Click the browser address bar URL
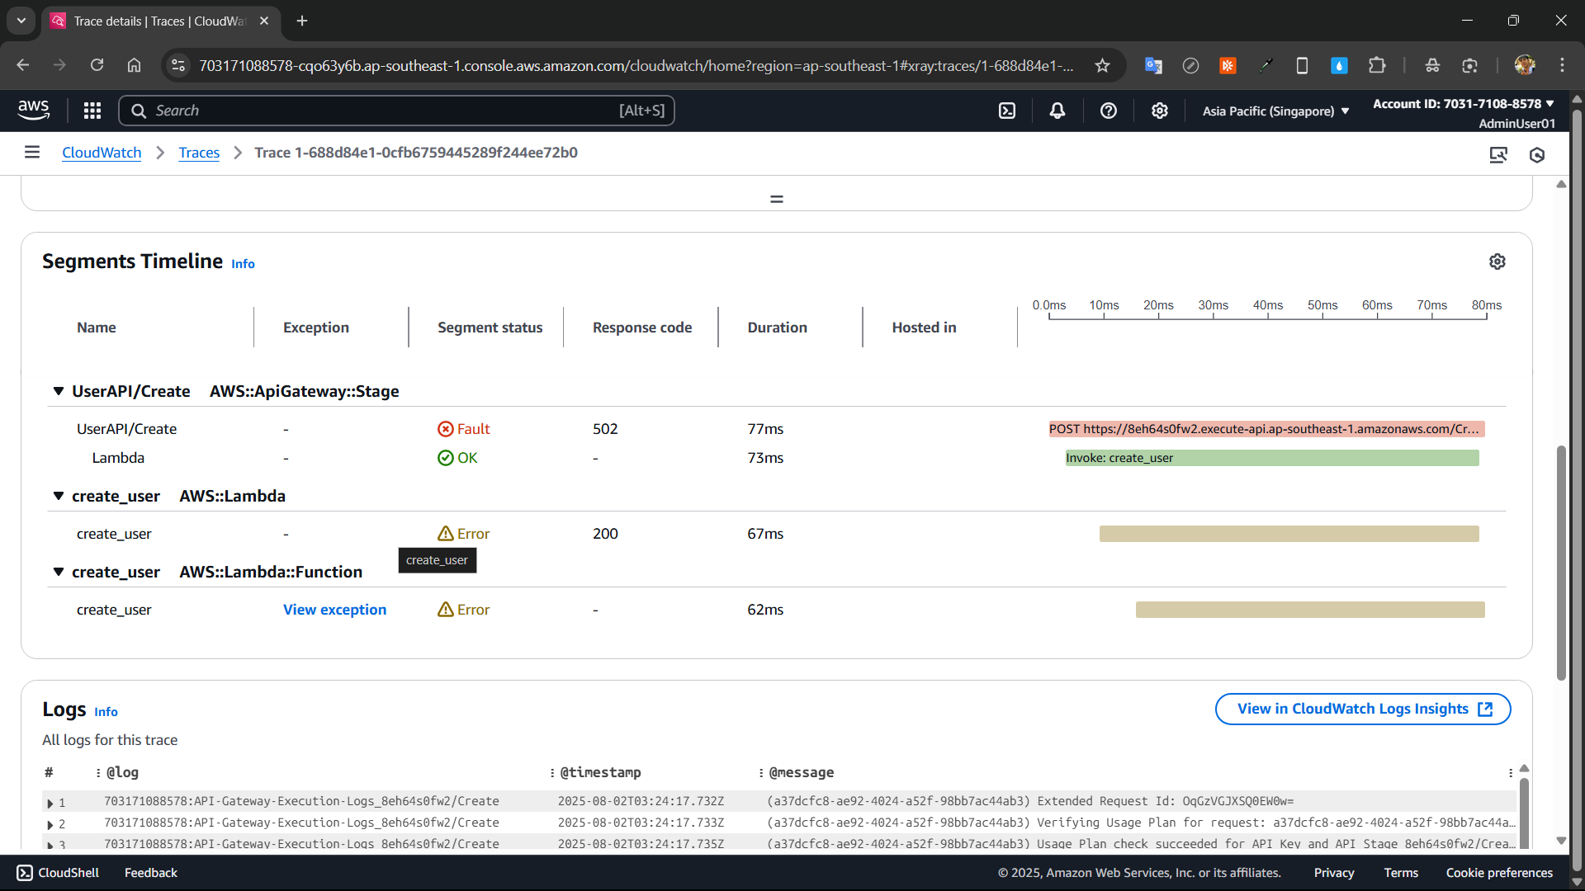This screenshot has height=891, width=1585. pyautogui.click(x=636, y=65)
